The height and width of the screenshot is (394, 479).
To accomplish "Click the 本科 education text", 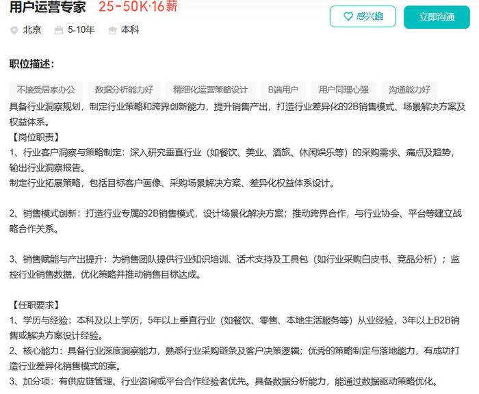I will point(130,30).
